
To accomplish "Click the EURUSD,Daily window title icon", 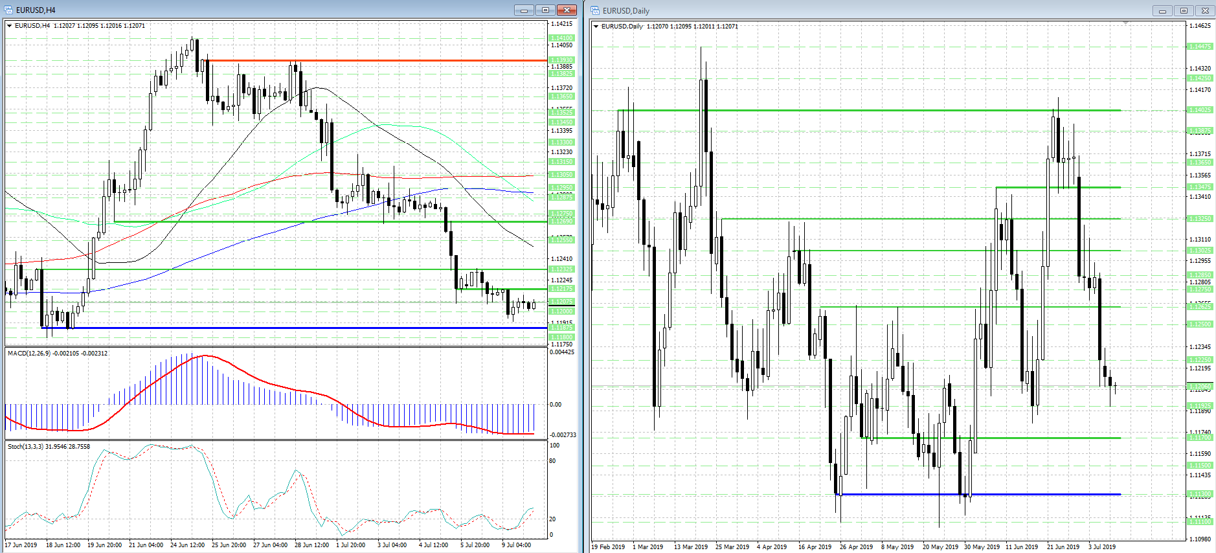I will [x=595, y=10].
